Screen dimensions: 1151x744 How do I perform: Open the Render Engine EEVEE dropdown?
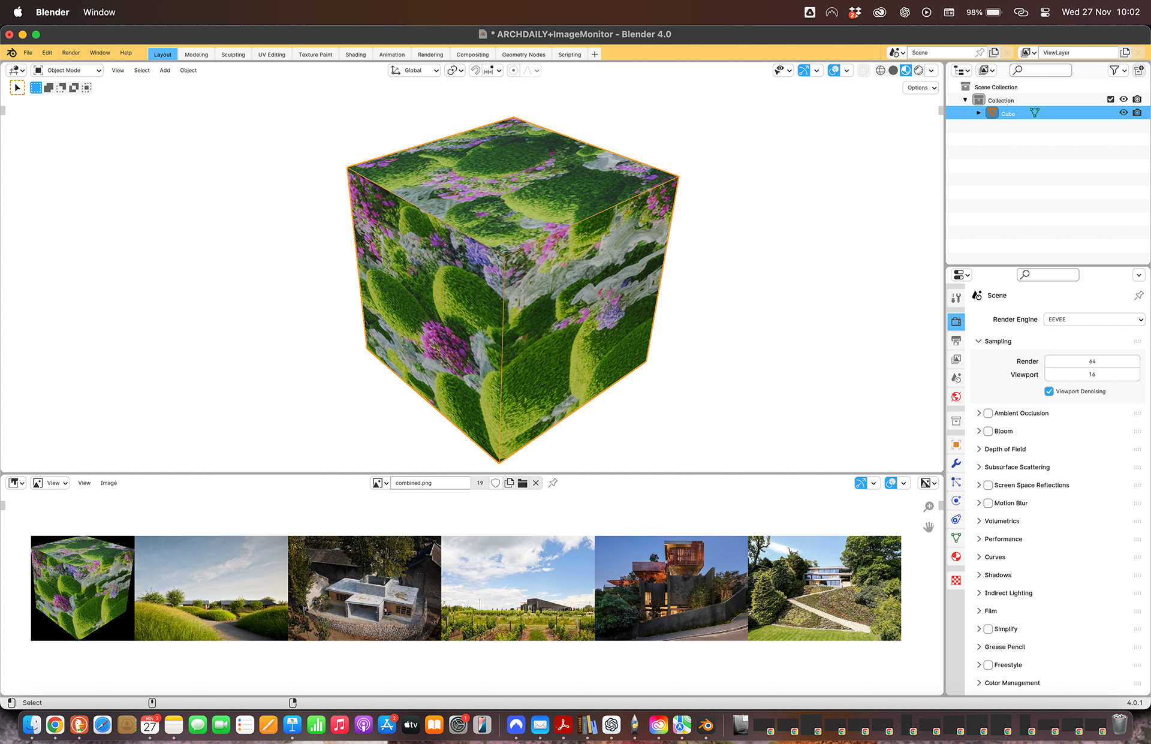click(1095, 320)
